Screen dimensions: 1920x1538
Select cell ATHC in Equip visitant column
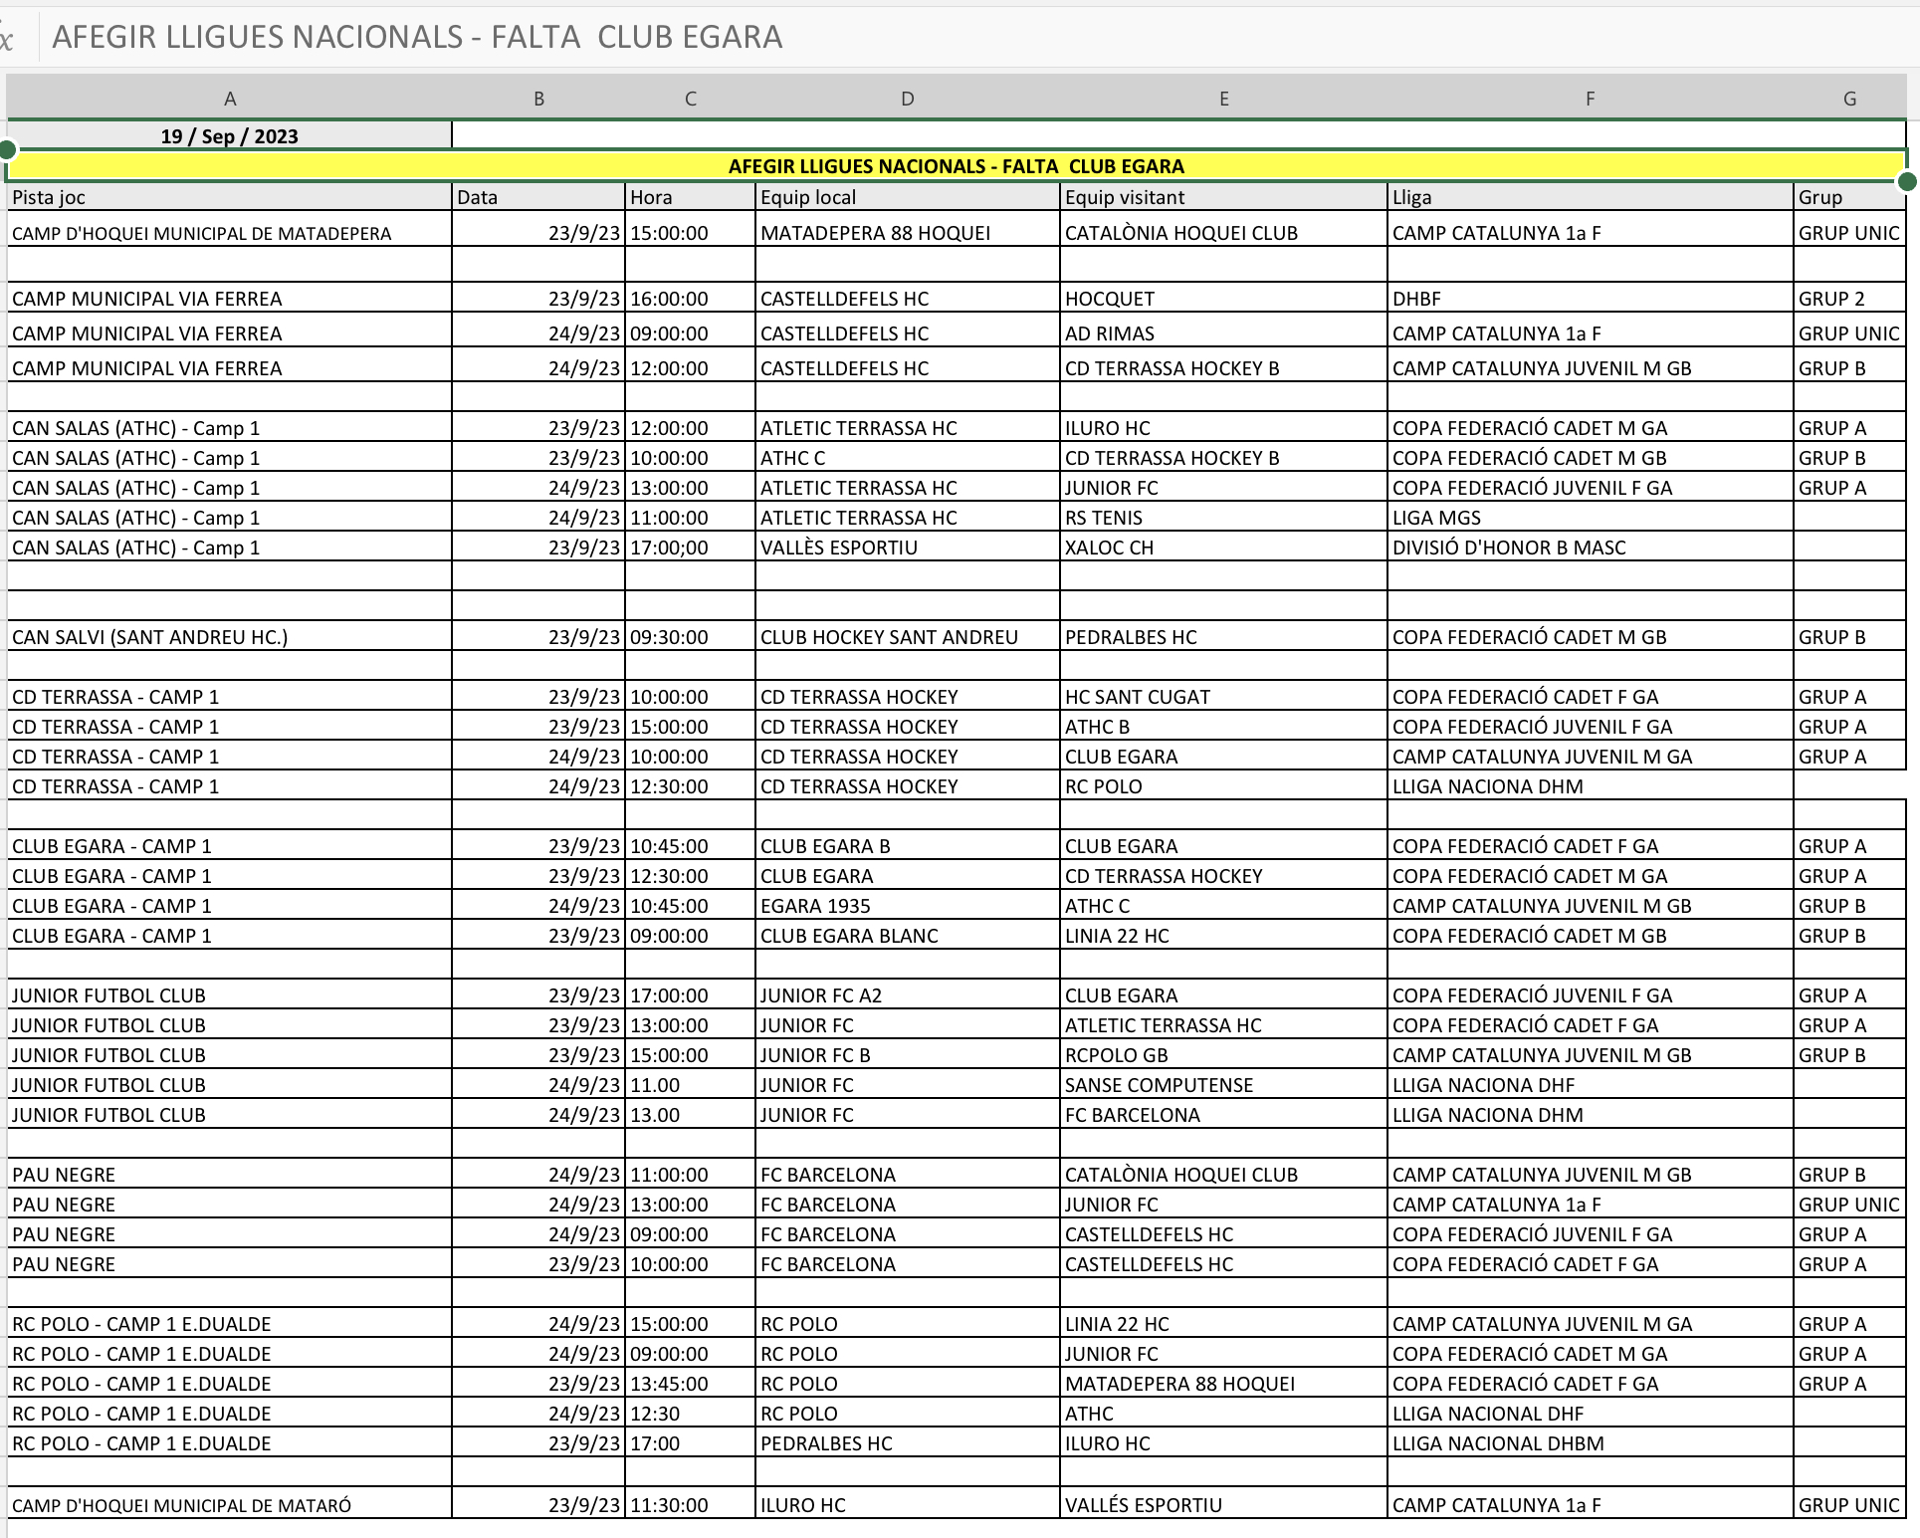pos(1224,1414)
